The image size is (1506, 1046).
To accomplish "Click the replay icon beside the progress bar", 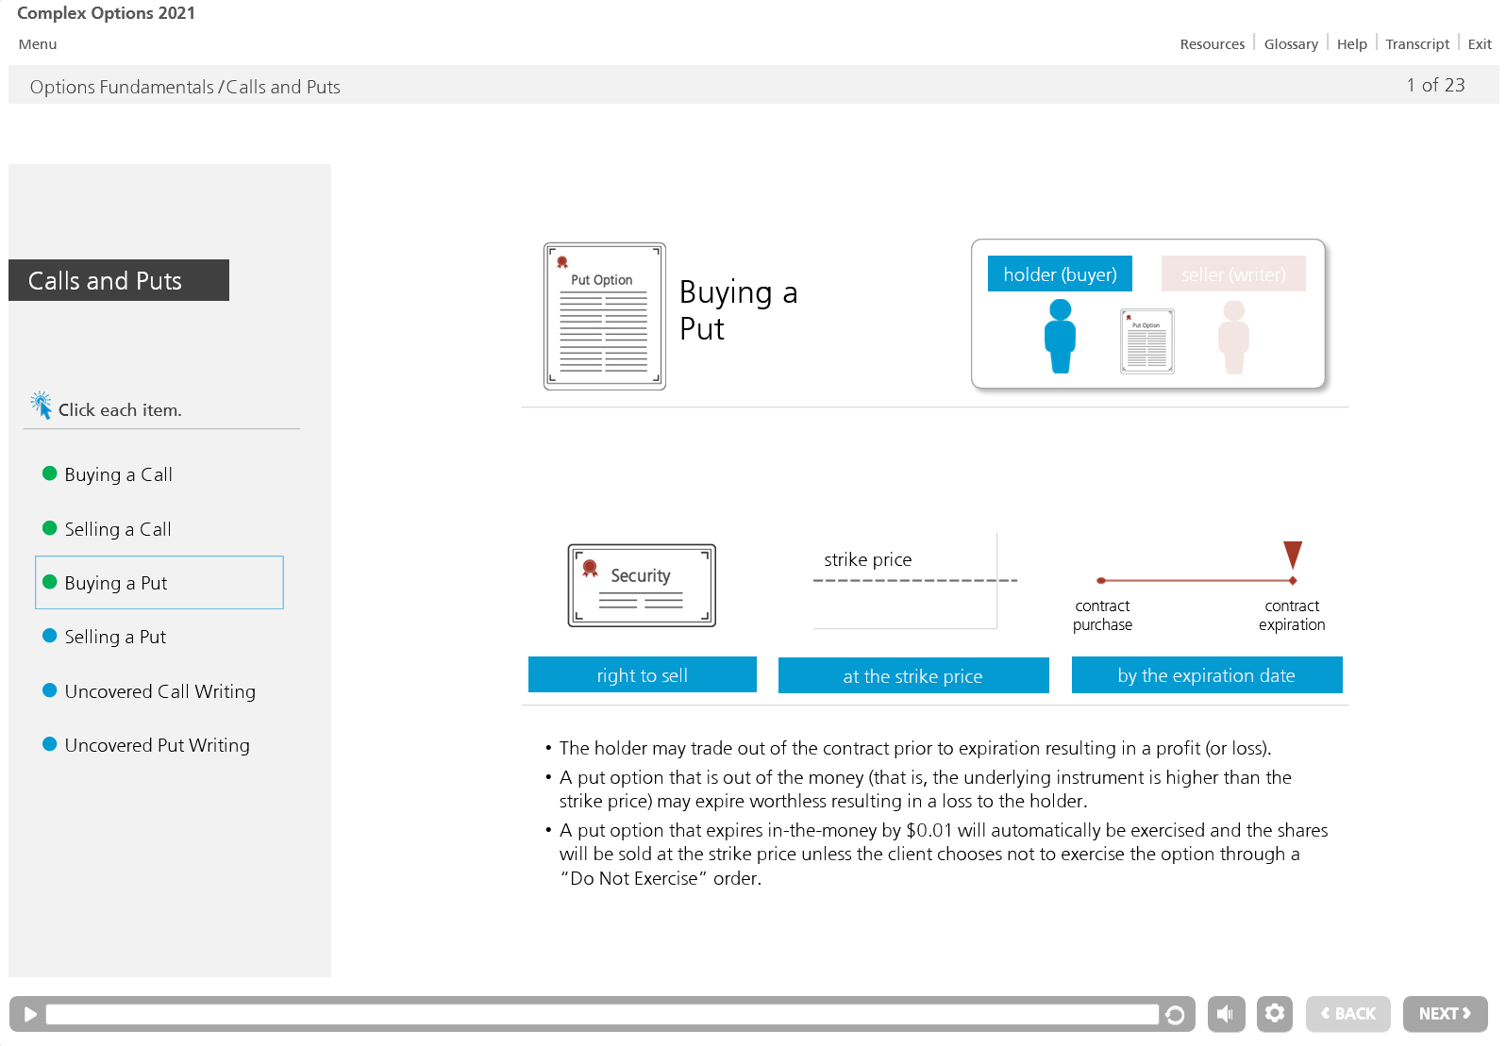I will tap(1175, 1015).
